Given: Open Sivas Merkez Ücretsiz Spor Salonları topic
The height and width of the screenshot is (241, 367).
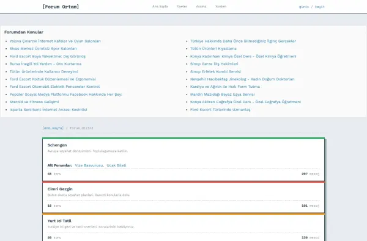Looking at the screenshot, I should point(43,49).
